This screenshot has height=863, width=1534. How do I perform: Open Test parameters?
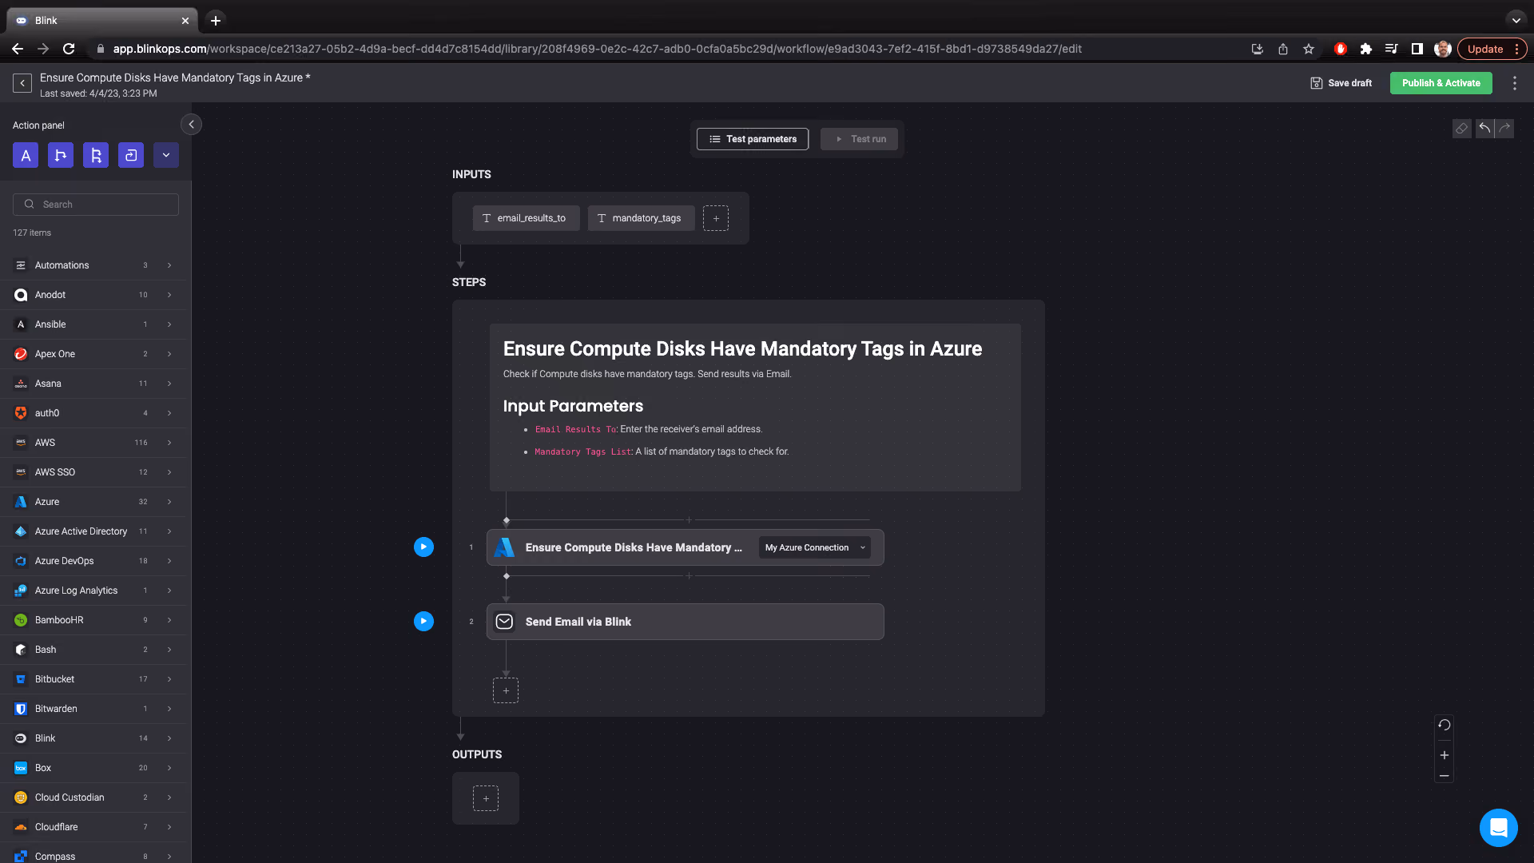[753, 139]
